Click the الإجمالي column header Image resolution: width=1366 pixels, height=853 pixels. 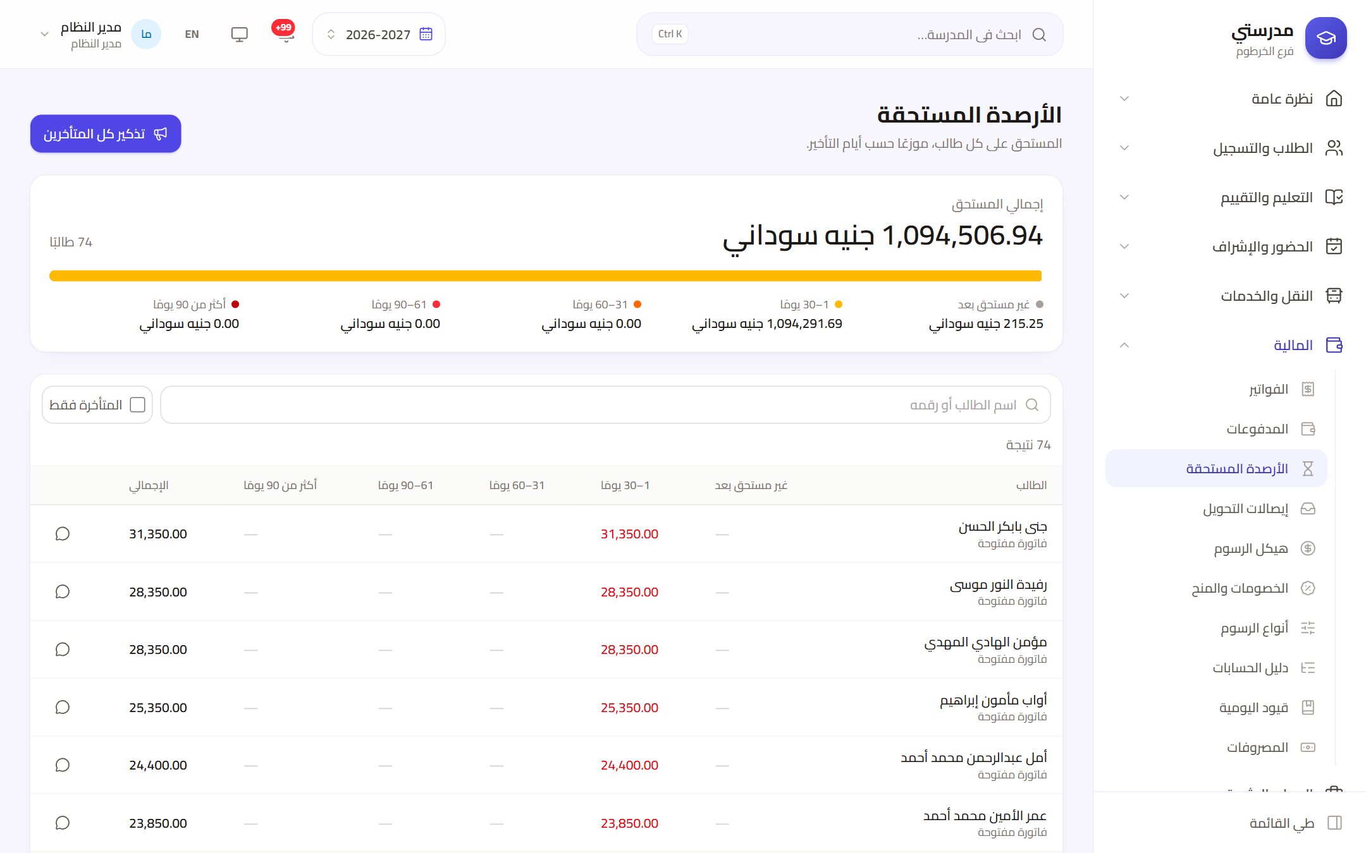(x=149, y=485)
